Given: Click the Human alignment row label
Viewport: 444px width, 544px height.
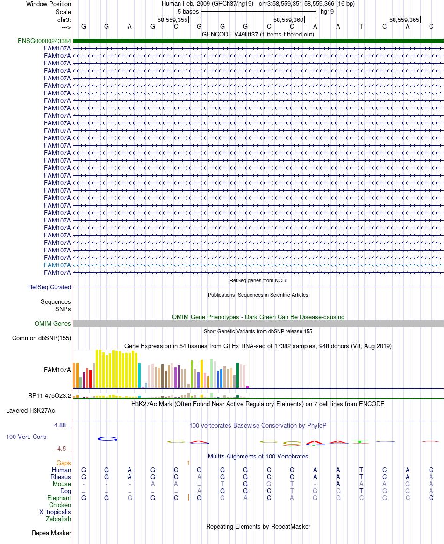Looking at the screenshot, I should pyautogui.click(x=61, y=470).
